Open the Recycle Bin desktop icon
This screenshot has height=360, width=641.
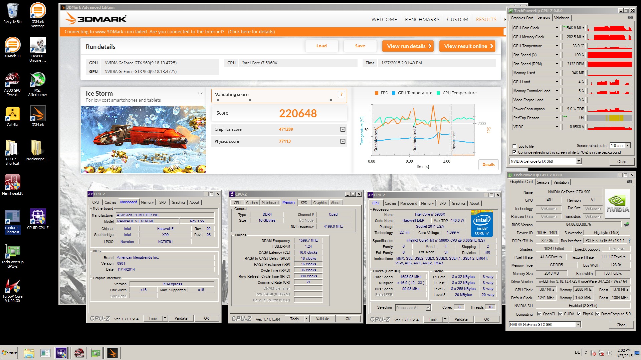[12, 13]
